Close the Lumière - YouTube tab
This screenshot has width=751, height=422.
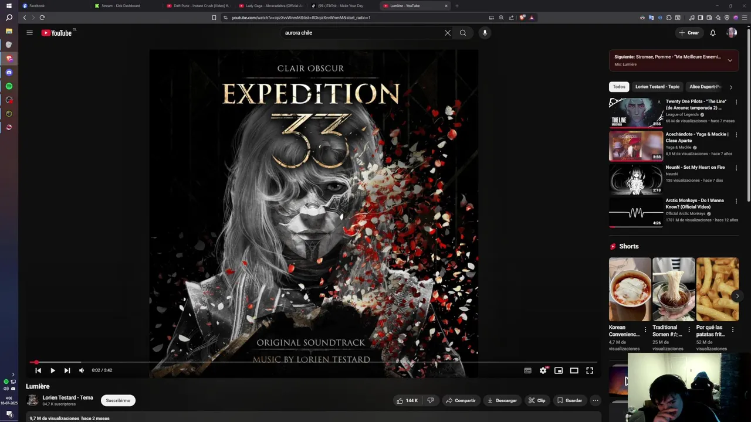tap(446, 6)
